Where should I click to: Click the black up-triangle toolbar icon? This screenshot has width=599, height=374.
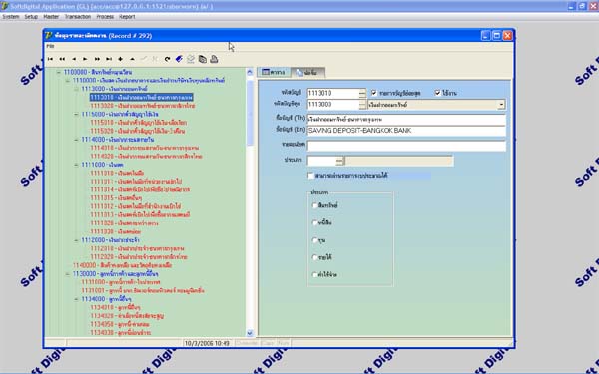(x=132, y=59)
